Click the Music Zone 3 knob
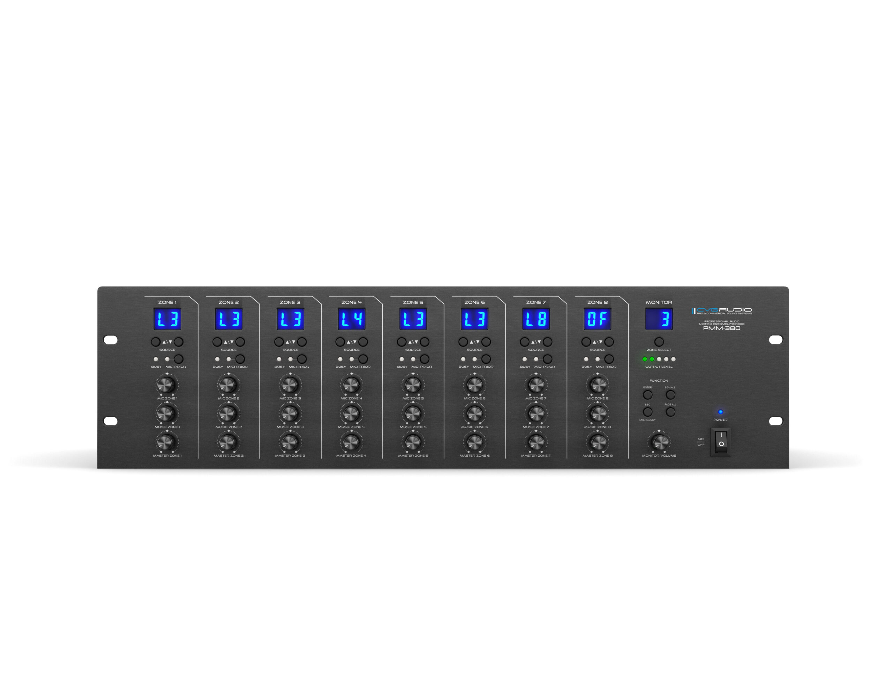This screenshot has height=678, width=893. [290, 413]
